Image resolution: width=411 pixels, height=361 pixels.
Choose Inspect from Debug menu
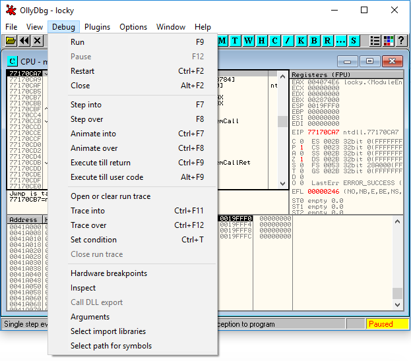[133, 288]
